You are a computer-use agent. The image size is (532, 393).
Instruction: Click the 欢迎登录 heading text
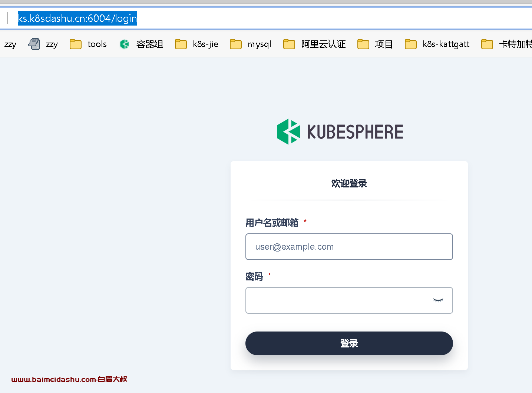point(349,183)
